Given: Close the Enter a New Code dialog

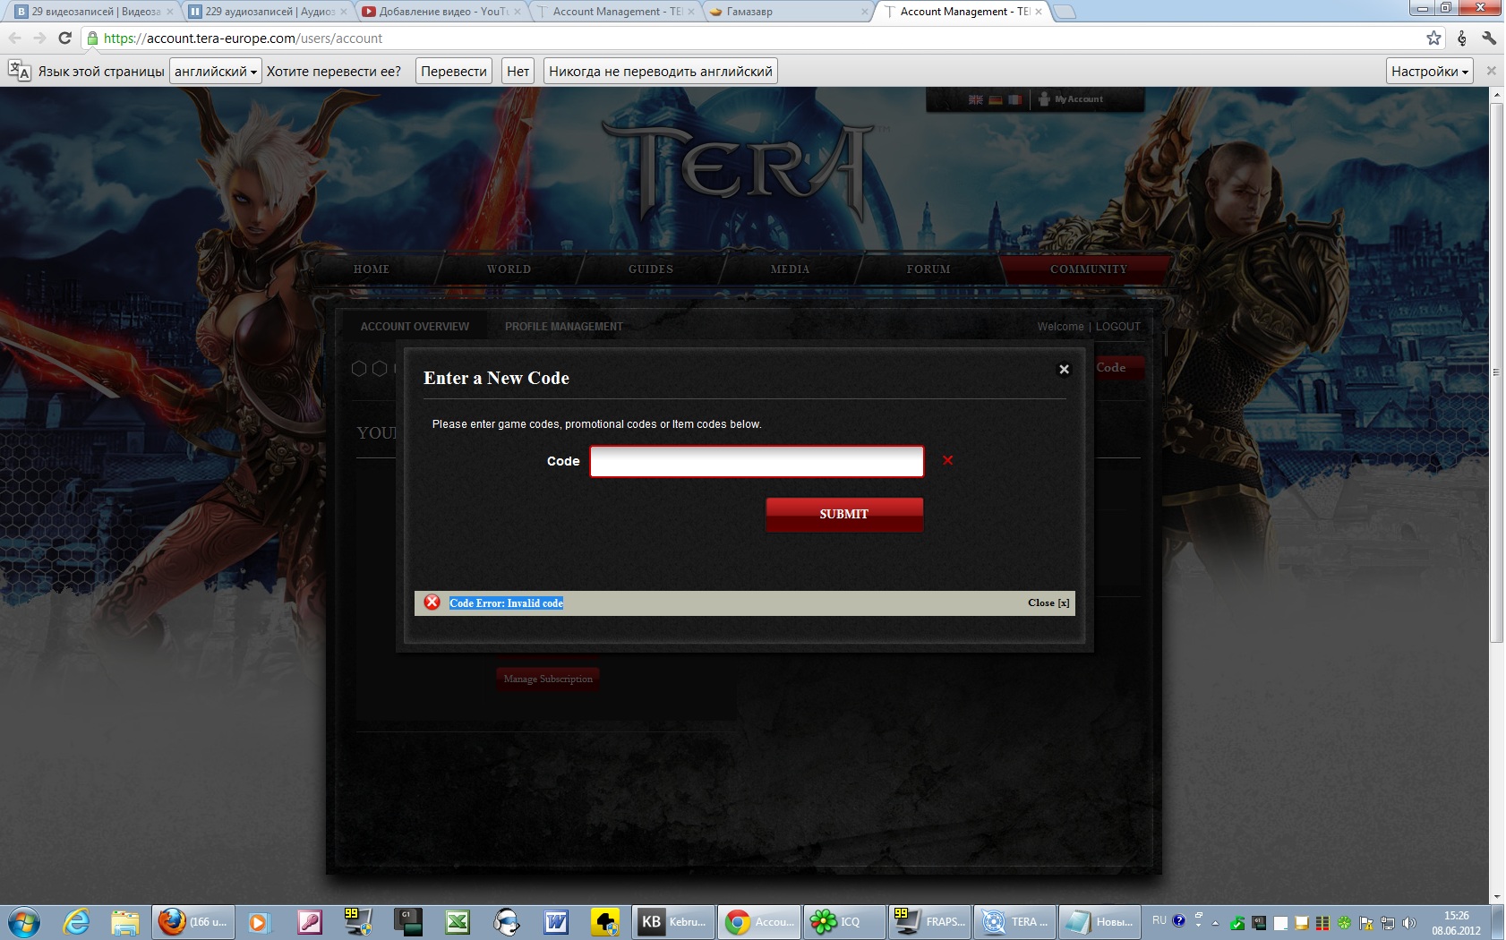Looking at the screenshot, I should click(1064, 369).
